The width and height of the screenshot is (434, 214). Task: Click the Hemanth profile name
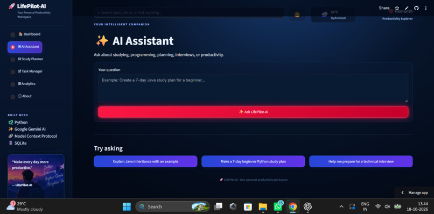click(x=403, y=12)
